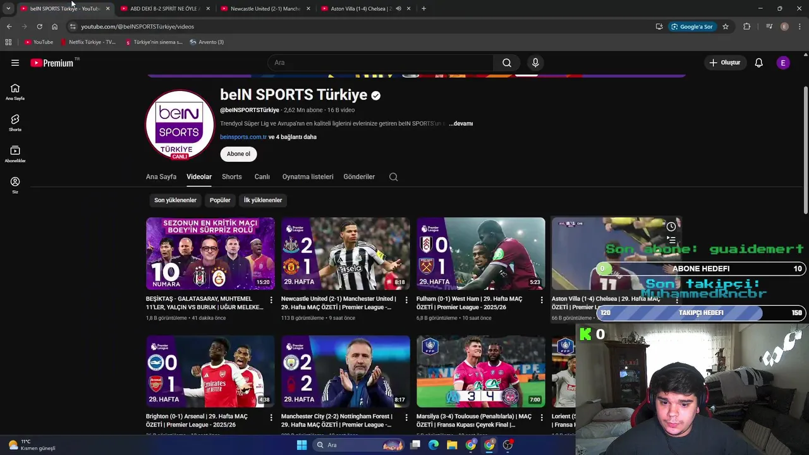
Task: Click the Windows taskbar Ara search box
Action: (359, 445)
